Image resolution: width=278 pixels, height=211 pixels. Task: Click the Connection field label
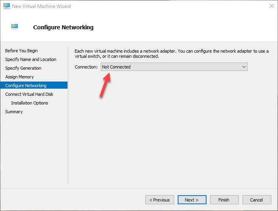pyautogui.click(x=86, y=67)
